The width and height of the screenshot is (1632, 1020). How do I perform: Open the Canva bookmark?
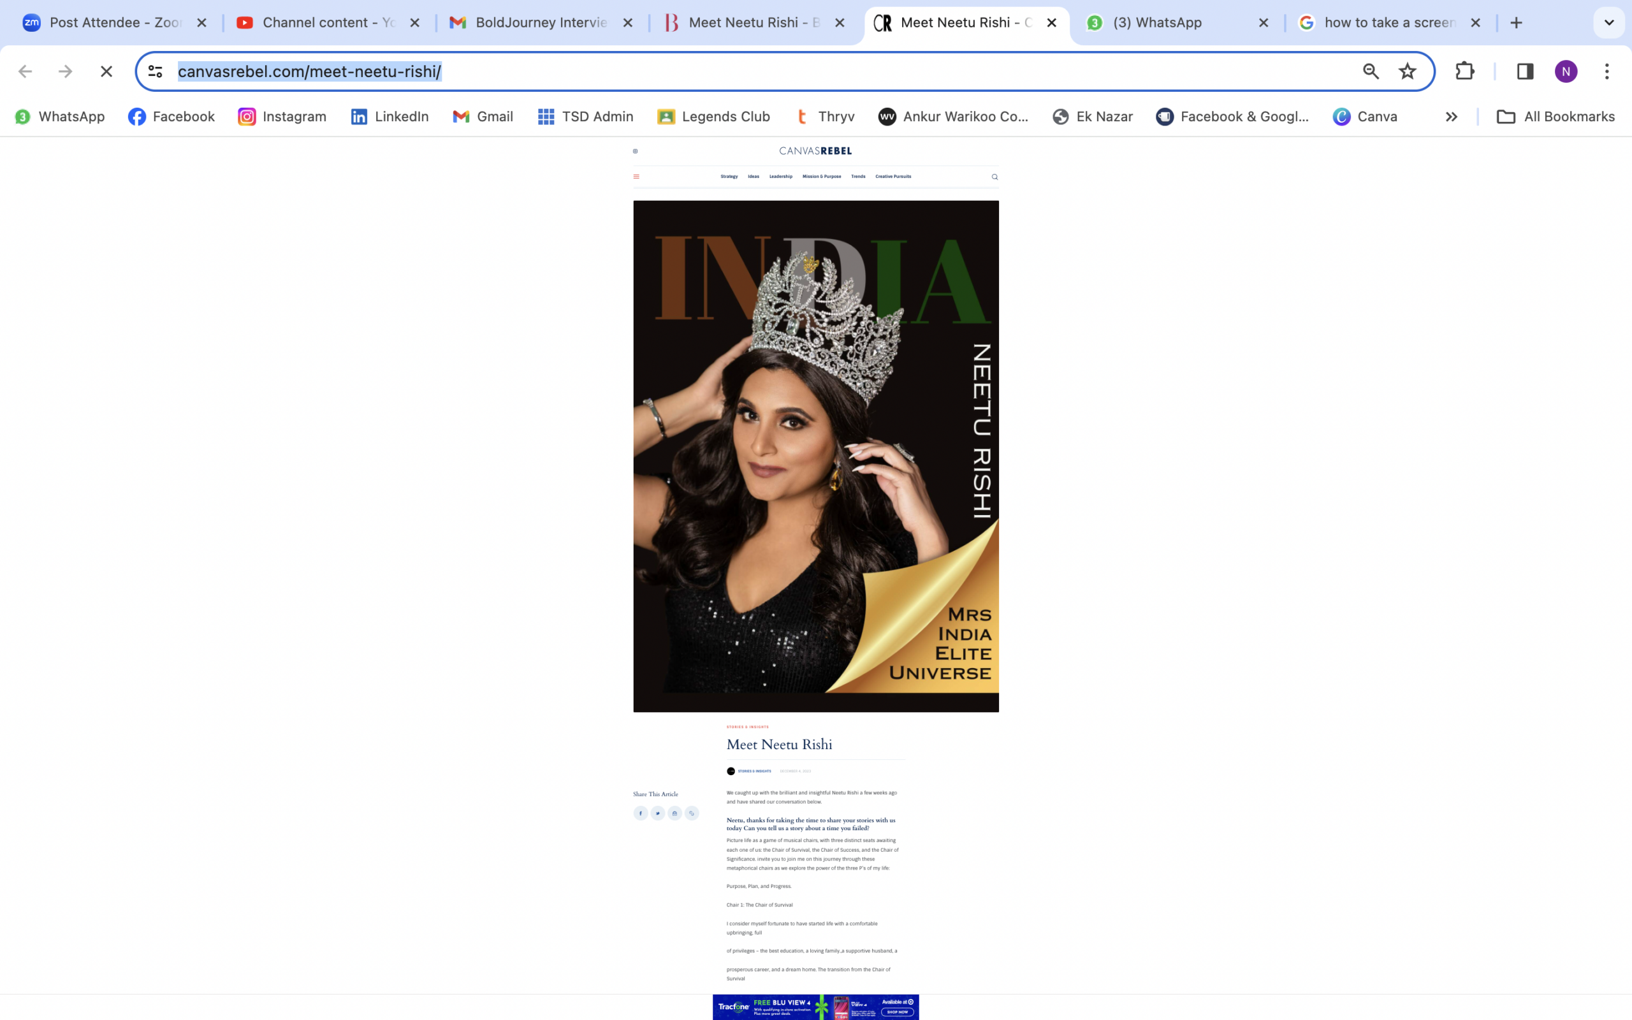(x=1365, y=117)
